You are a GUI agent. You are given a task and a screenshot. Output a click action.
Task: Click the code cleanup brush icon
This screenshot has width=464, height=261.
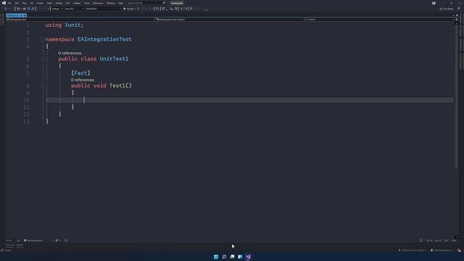pos(57,241)
